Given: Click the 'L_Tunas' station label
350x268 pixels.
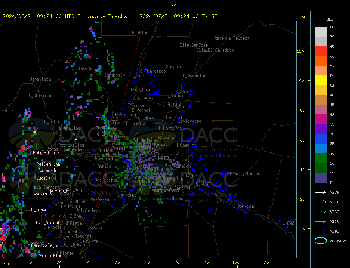Looking at the screenshot, I should click(x=39, y=210).
